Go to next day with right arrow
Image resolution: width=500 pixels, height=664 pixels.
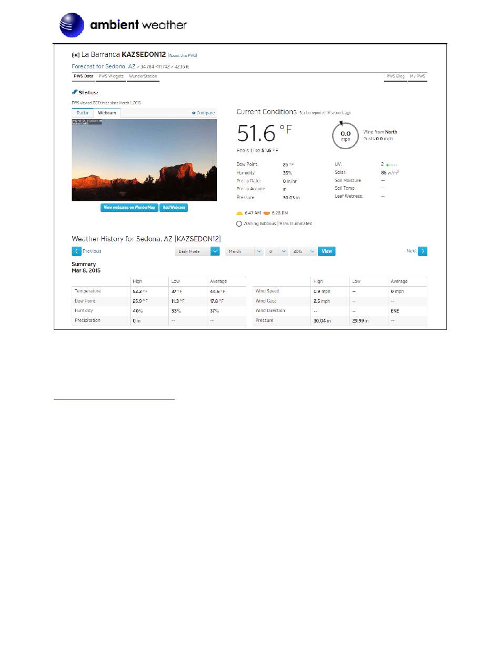point(423,251)
